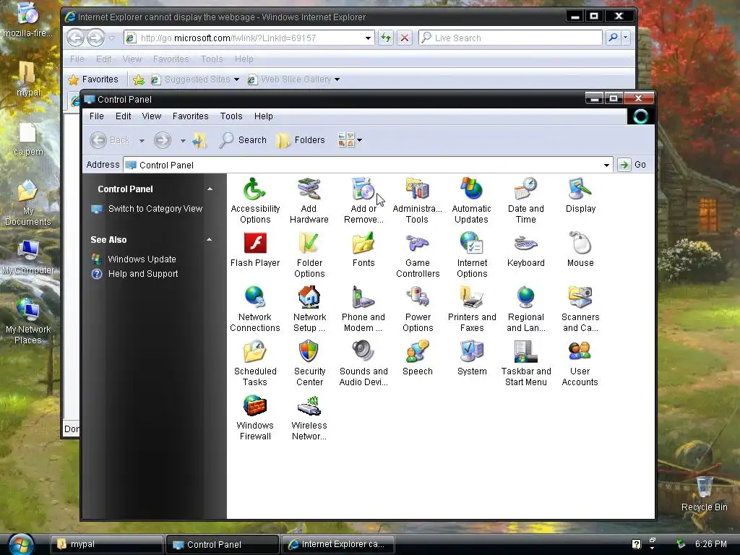Open Folder Options icon
This screenshot has height=555, width=740.
[x=309, y=254]
